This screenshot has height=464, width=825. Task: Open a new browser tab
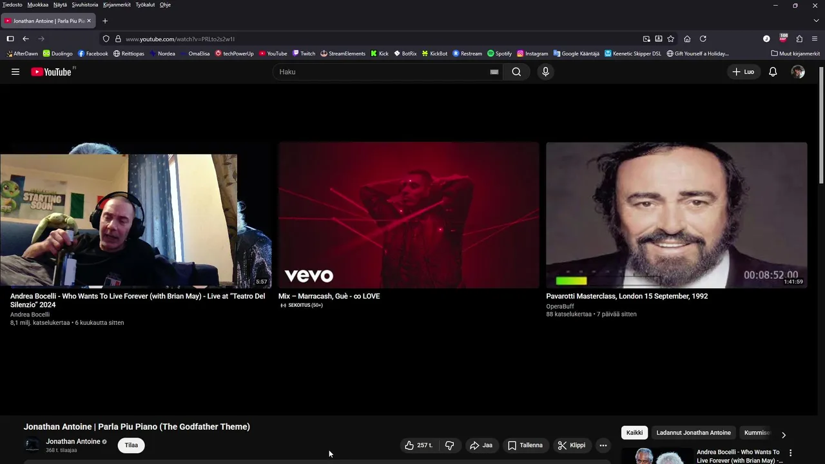click(105, 21)
